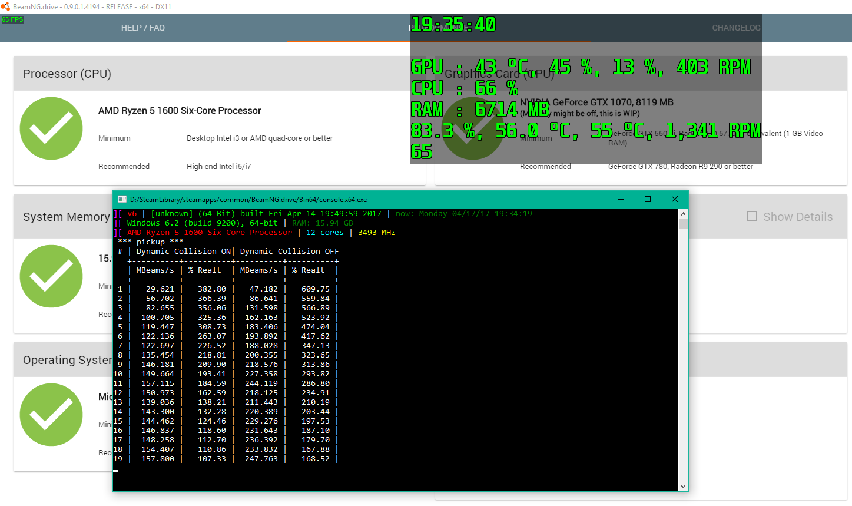This screenshot has height=506, width=852.
Task: Click the red AMD Ryzen processor line in console
Action: click(210, 233)
